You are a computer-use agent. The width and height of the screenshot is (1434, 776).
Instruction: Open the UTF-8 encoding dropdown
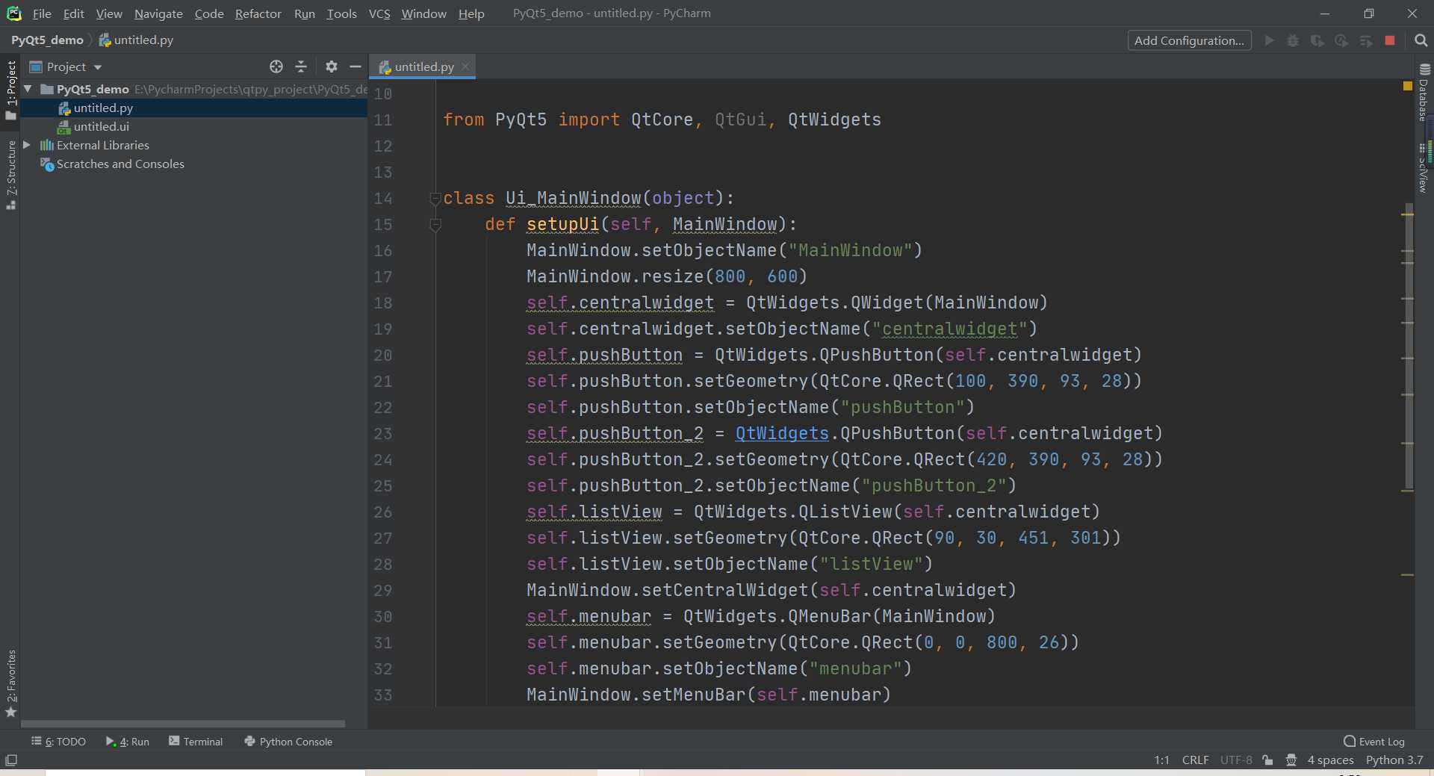(x=1236, y=760)
